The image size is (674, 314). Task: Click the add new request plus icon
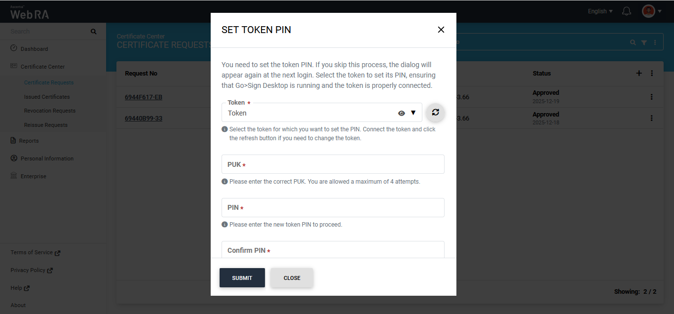click(639, 74)
